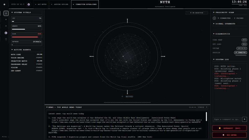Viewport: 249px width, 140px height.
Task: Collapse the System Log header
Action: [230, 59]
